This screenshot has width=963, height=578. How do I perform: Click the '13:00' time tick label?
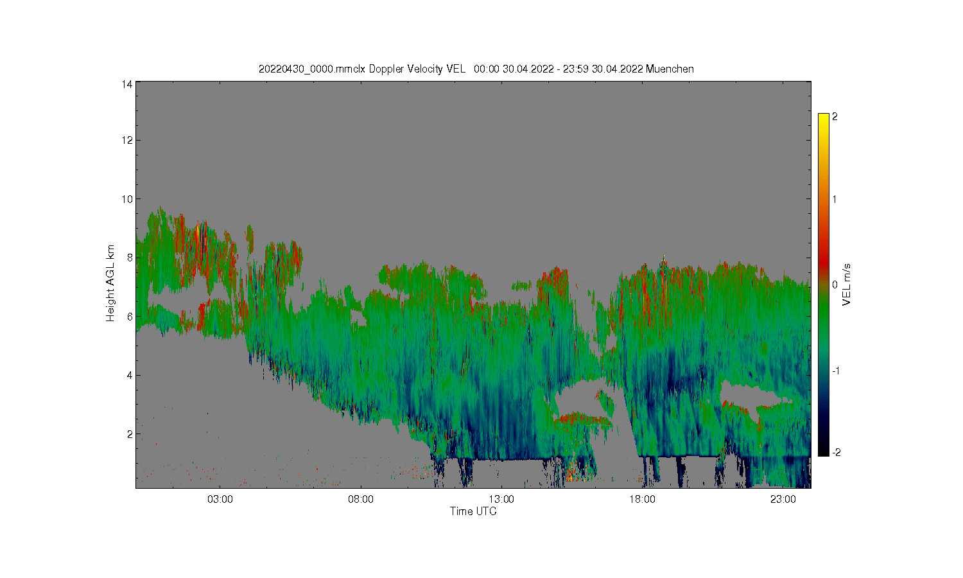pyautogui.click(x=501, y=500)
